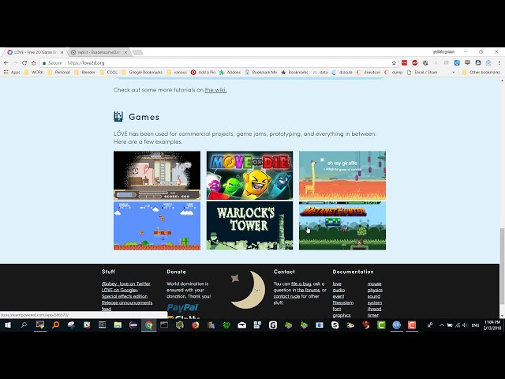The height and width of the screenshot is (379, 505).
Task: Donate using the PayPal logo
Action: click(182, 307)
